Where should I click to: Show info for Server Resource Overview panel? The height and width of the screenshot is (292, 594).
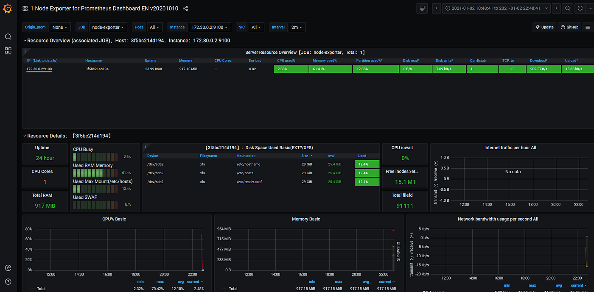25,50
